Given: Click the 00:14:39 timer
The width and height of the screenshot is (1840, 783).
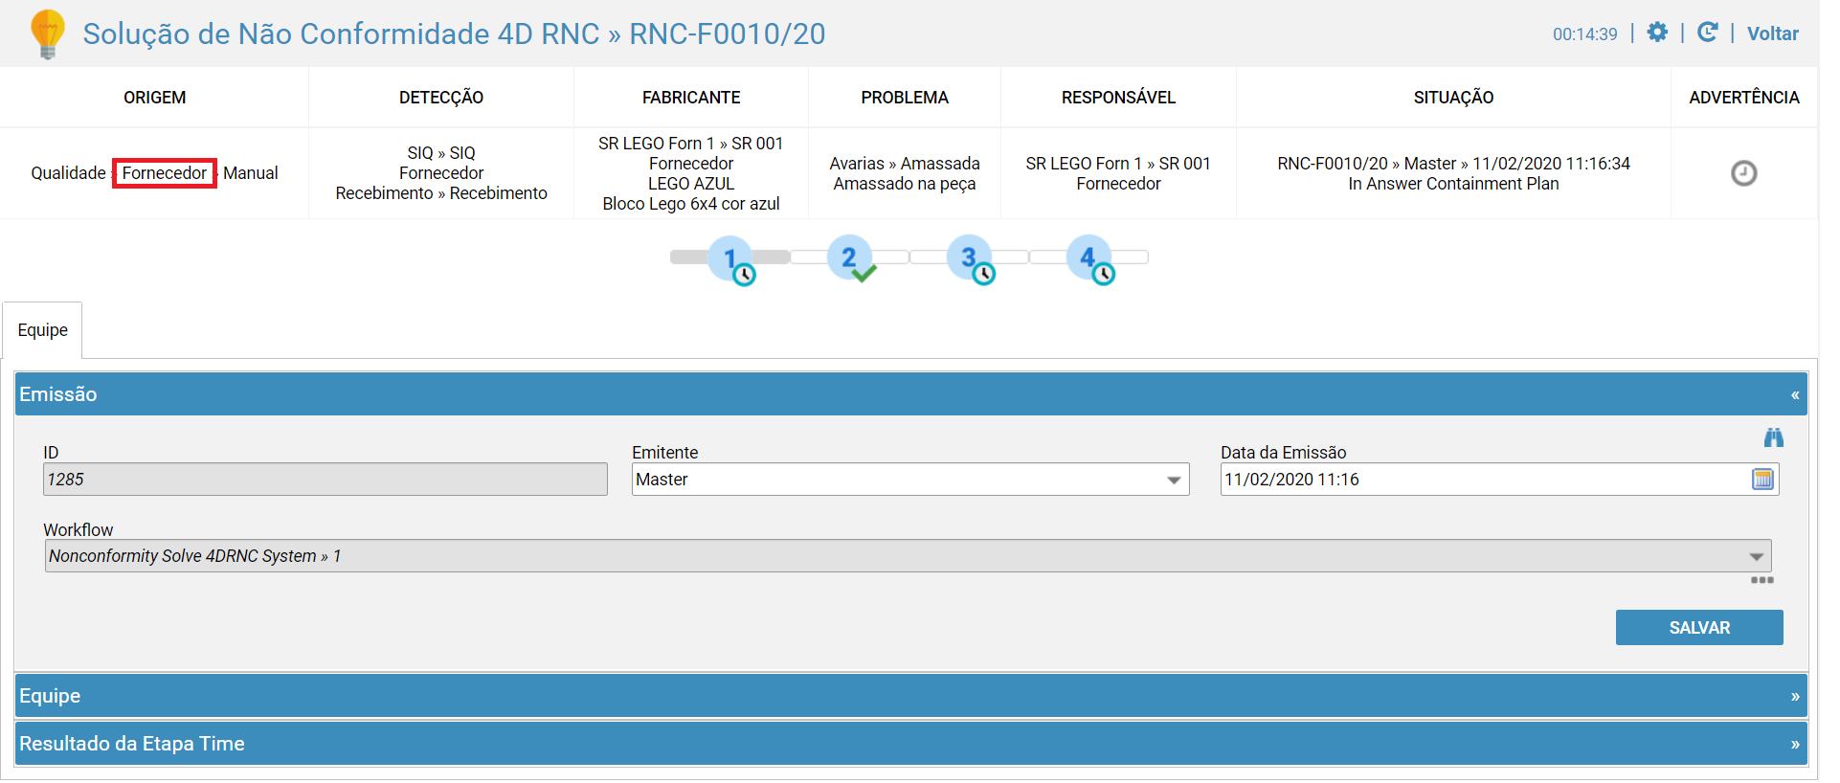Looking at the screenshot, I should tap(1584, 34).
